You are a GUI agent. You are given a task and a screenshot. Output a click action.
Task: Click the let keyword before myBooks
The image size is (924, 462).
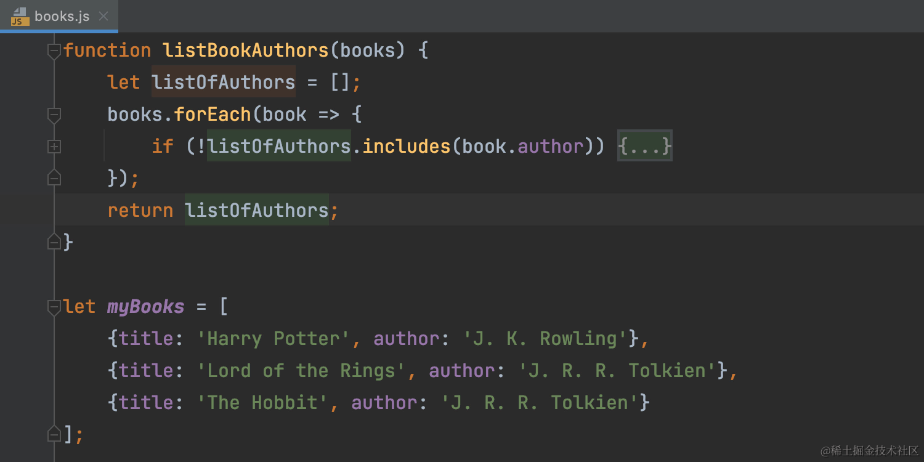click(x=79, y=306)
